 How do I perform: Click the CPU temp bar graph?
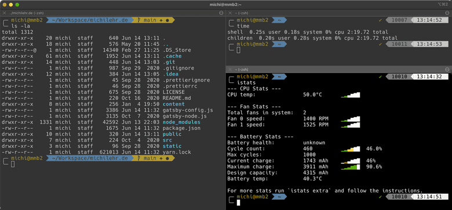tap(351, 95)
